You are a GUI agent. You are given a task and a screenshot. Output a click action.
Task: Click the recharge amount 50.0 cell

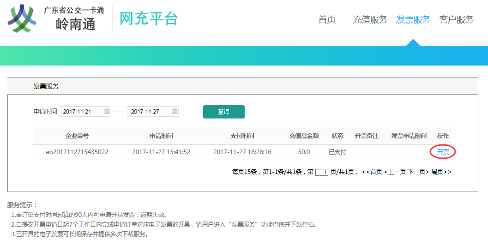coord(304,152)
